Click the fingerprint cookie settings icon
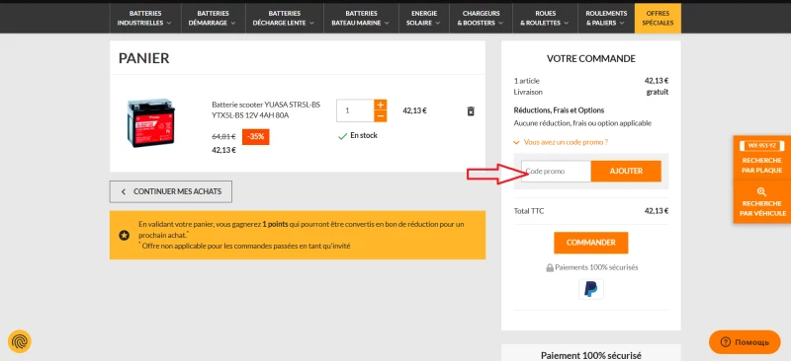The height and width of the screenshot is (361, 791). click(x=20, y=341)
